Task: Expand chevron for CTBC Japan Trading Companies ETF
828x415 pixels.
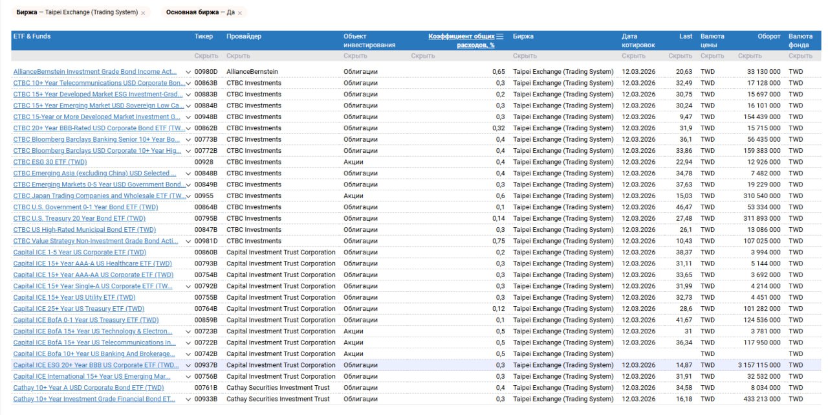Action: coord(188,196)
